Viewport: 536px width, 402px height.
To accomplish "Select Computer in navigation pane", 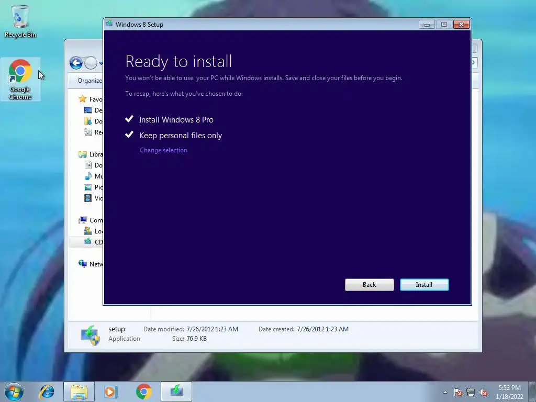I will (91, 220).
